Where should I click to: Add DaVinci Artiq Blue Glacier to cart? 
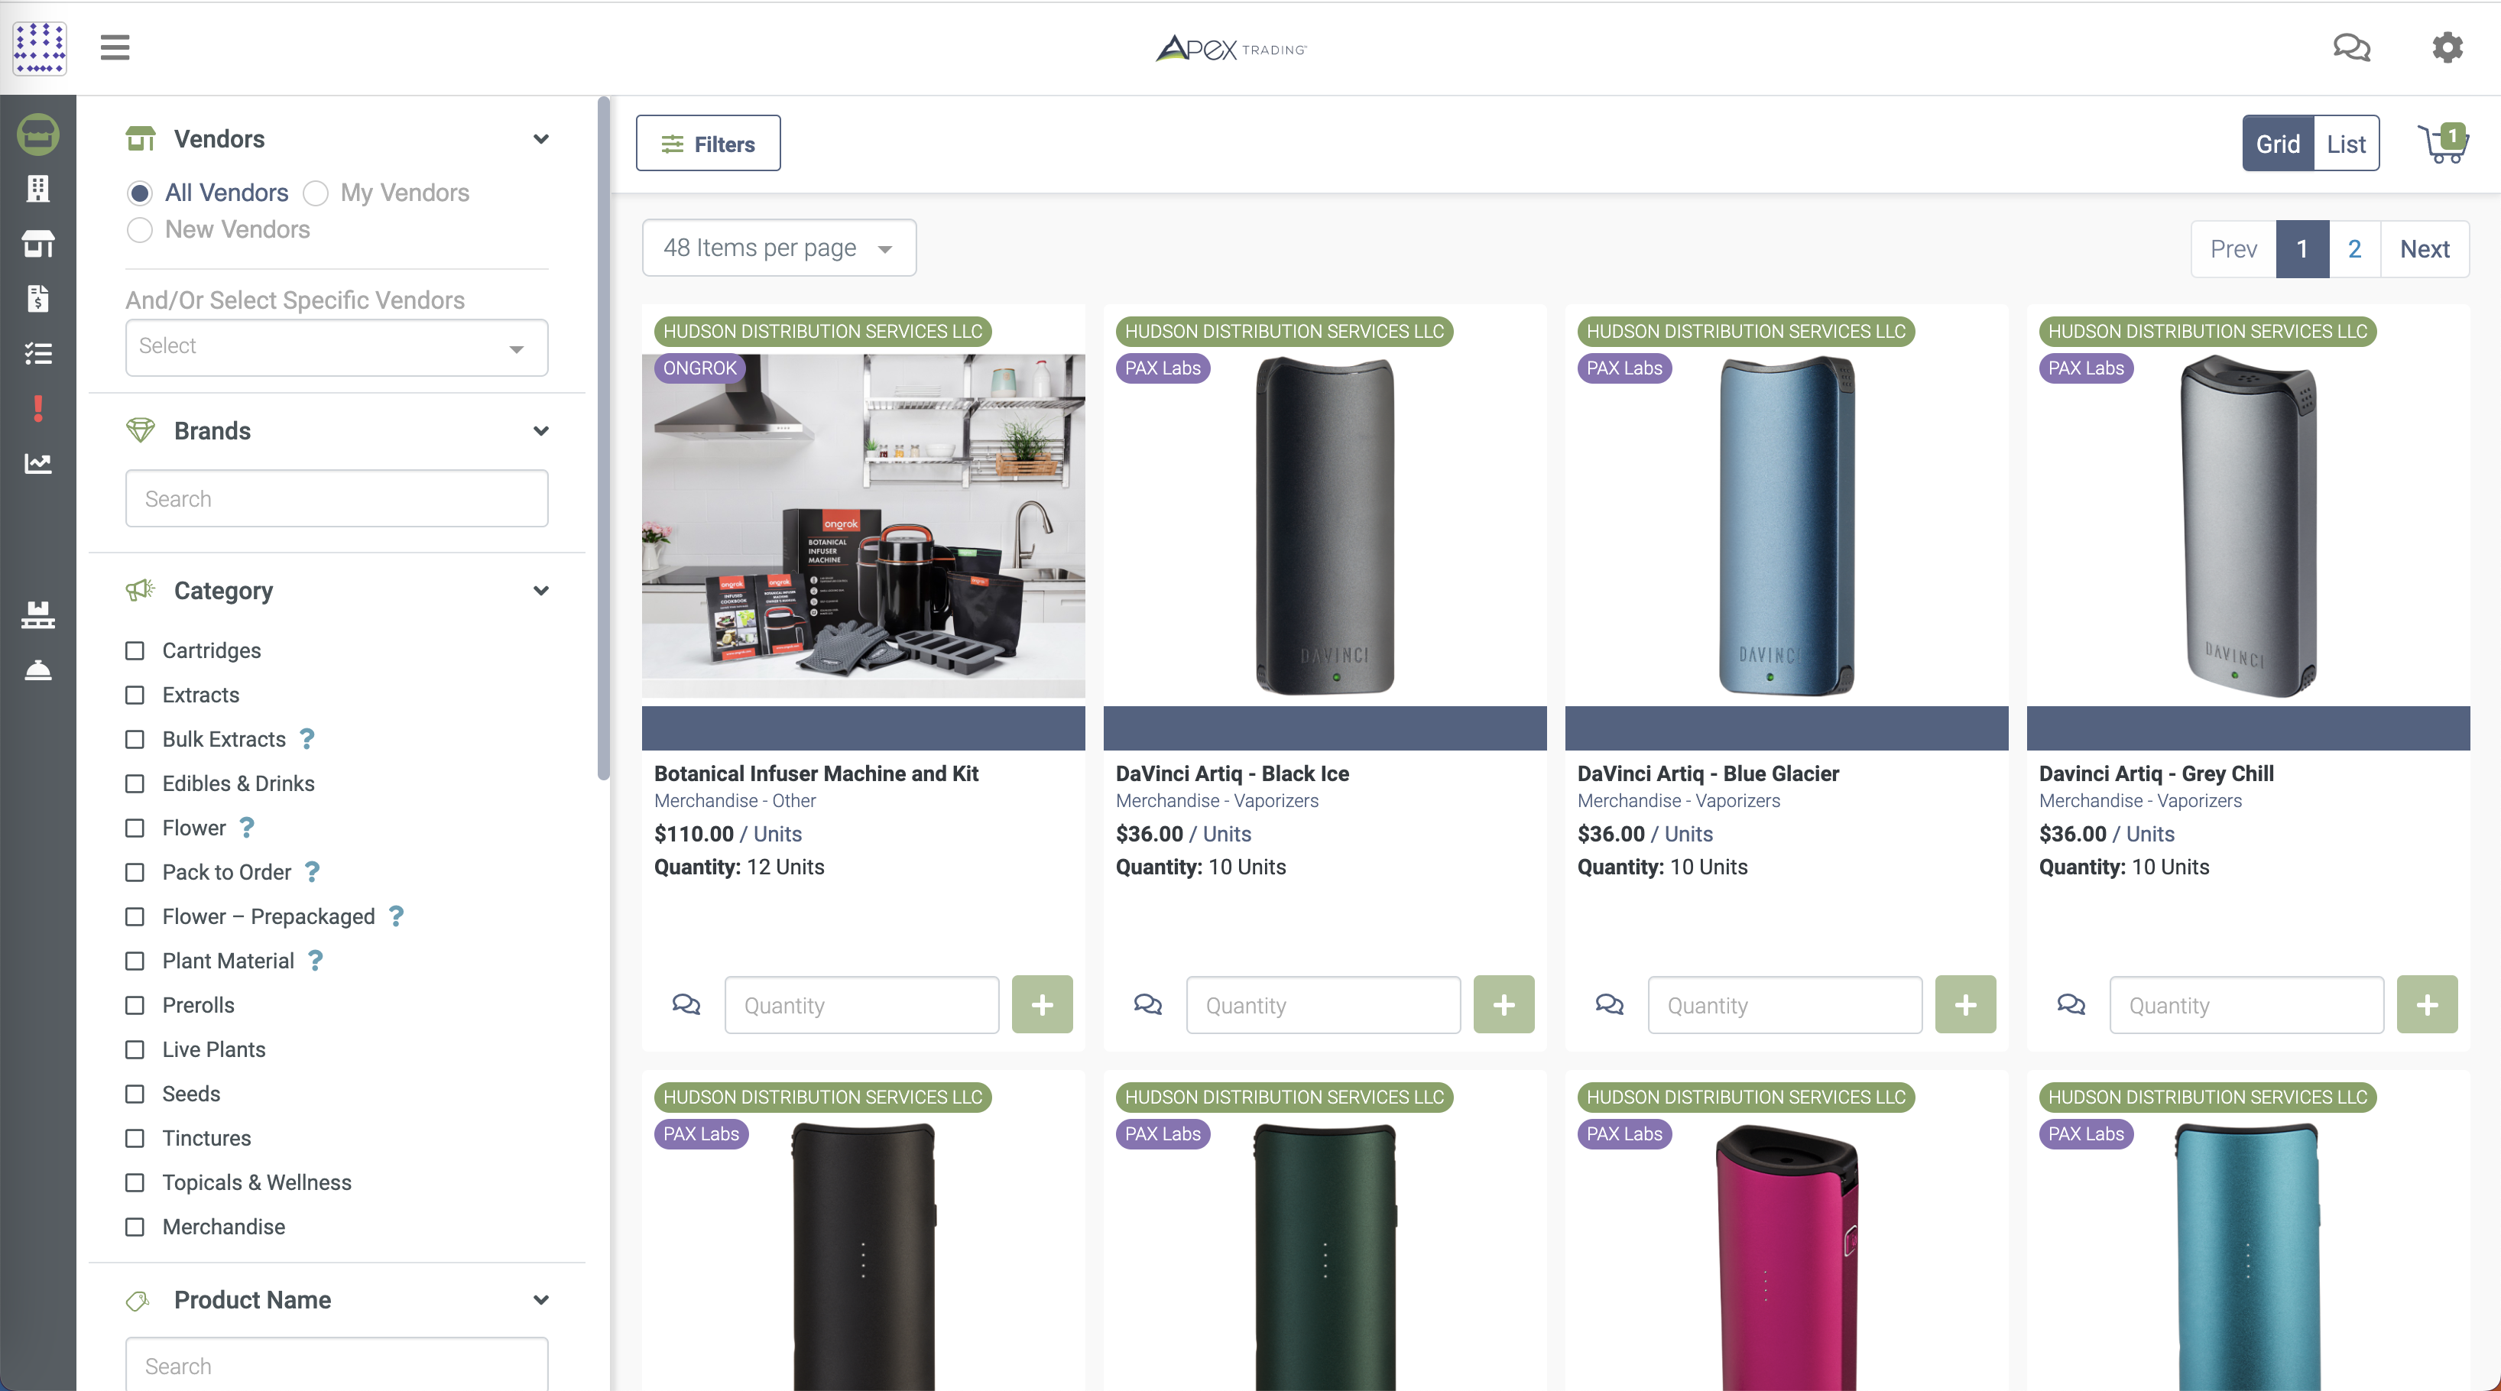(x=1965, y=1004)
